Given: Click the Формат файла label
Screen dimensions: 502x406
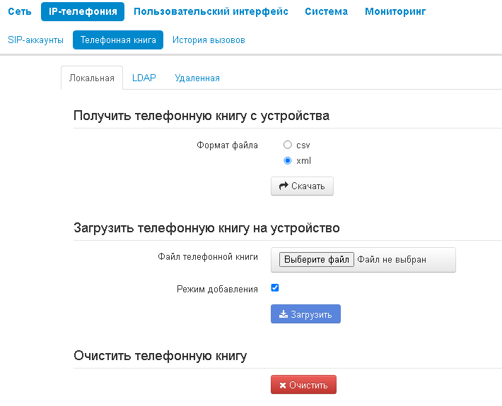Looking at the screenshot, I should [x=227, y=145].
